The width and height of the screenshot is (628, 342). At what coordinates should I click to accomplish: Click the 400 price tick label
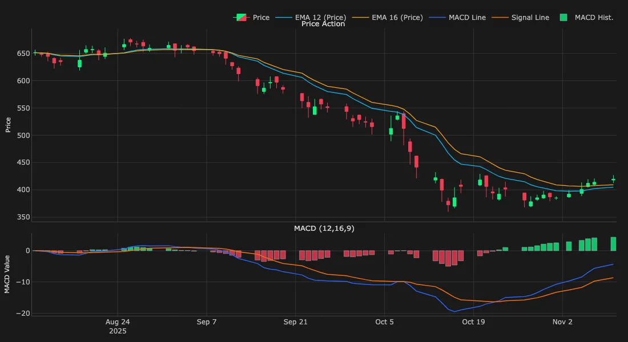click(23, 190)
